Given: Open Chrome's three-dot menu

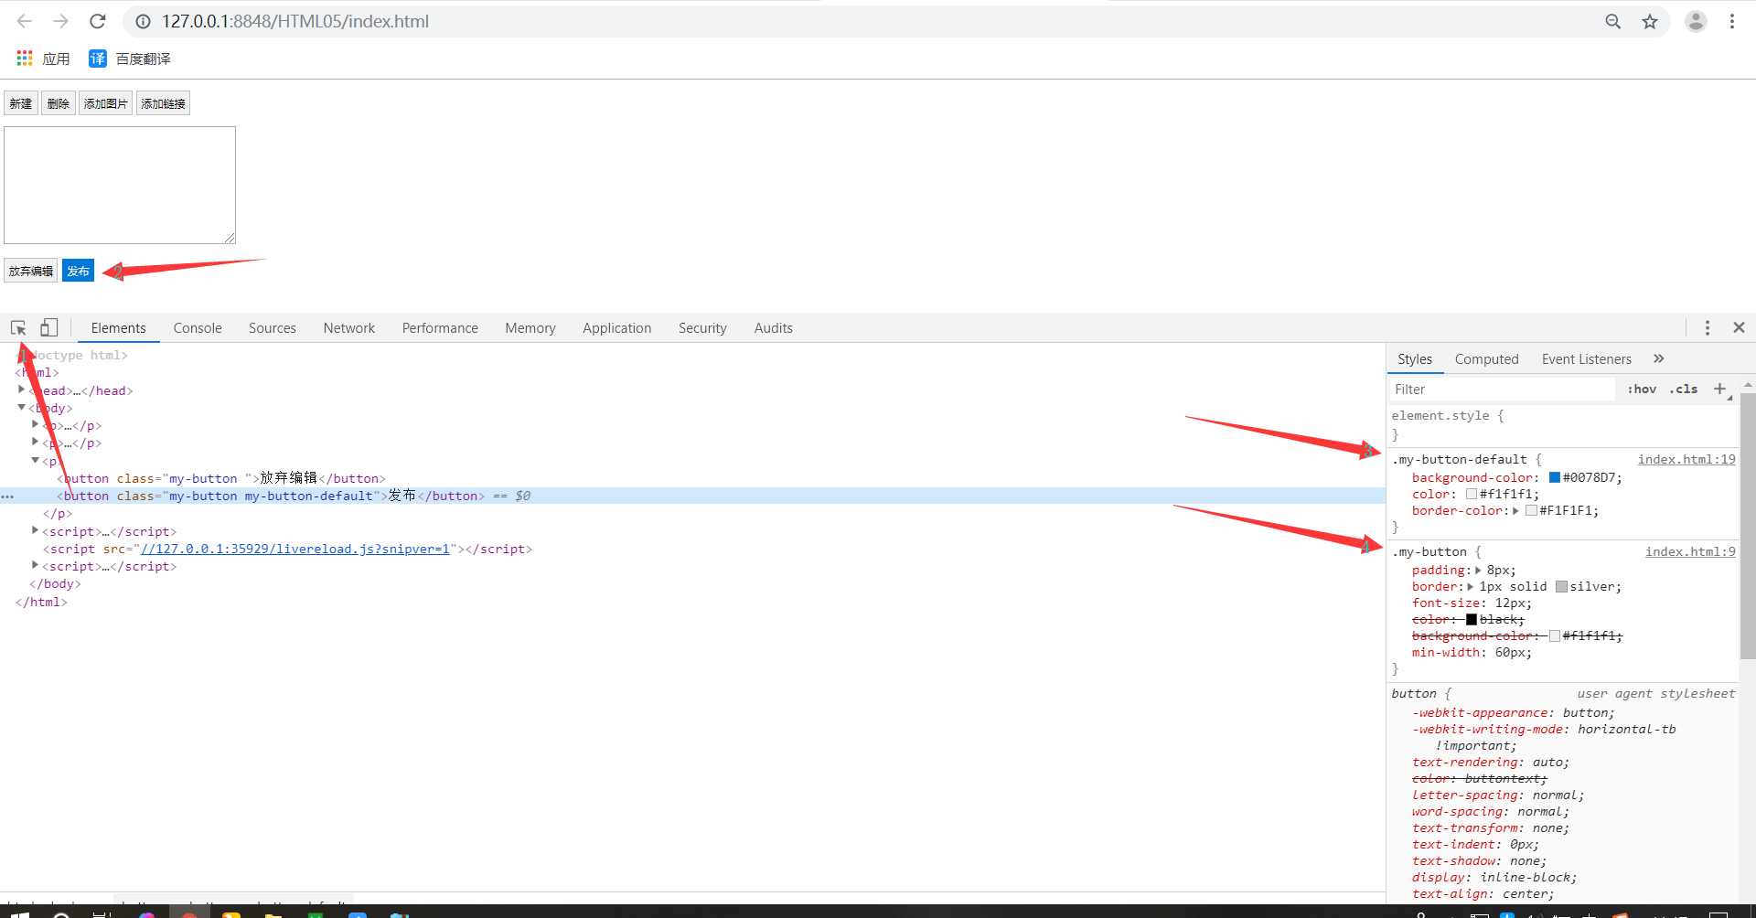Looking at the screenshot, I should click(x=1732, y=21).
